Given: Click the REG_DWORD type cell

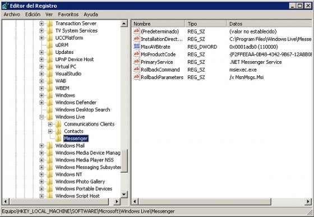Looking at the screenshot, I should pyautogui.click(x=202, y=47).
